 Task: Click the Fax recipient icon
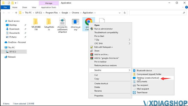pyautogui.click(x=134, y=85)
